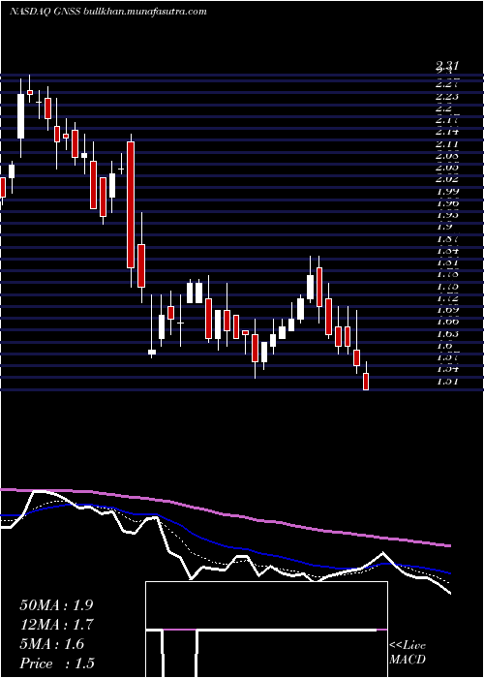Viewport: 484px width, 678px height.
Task: Click the 2.11 price axis label
Action: coord(447,143)
